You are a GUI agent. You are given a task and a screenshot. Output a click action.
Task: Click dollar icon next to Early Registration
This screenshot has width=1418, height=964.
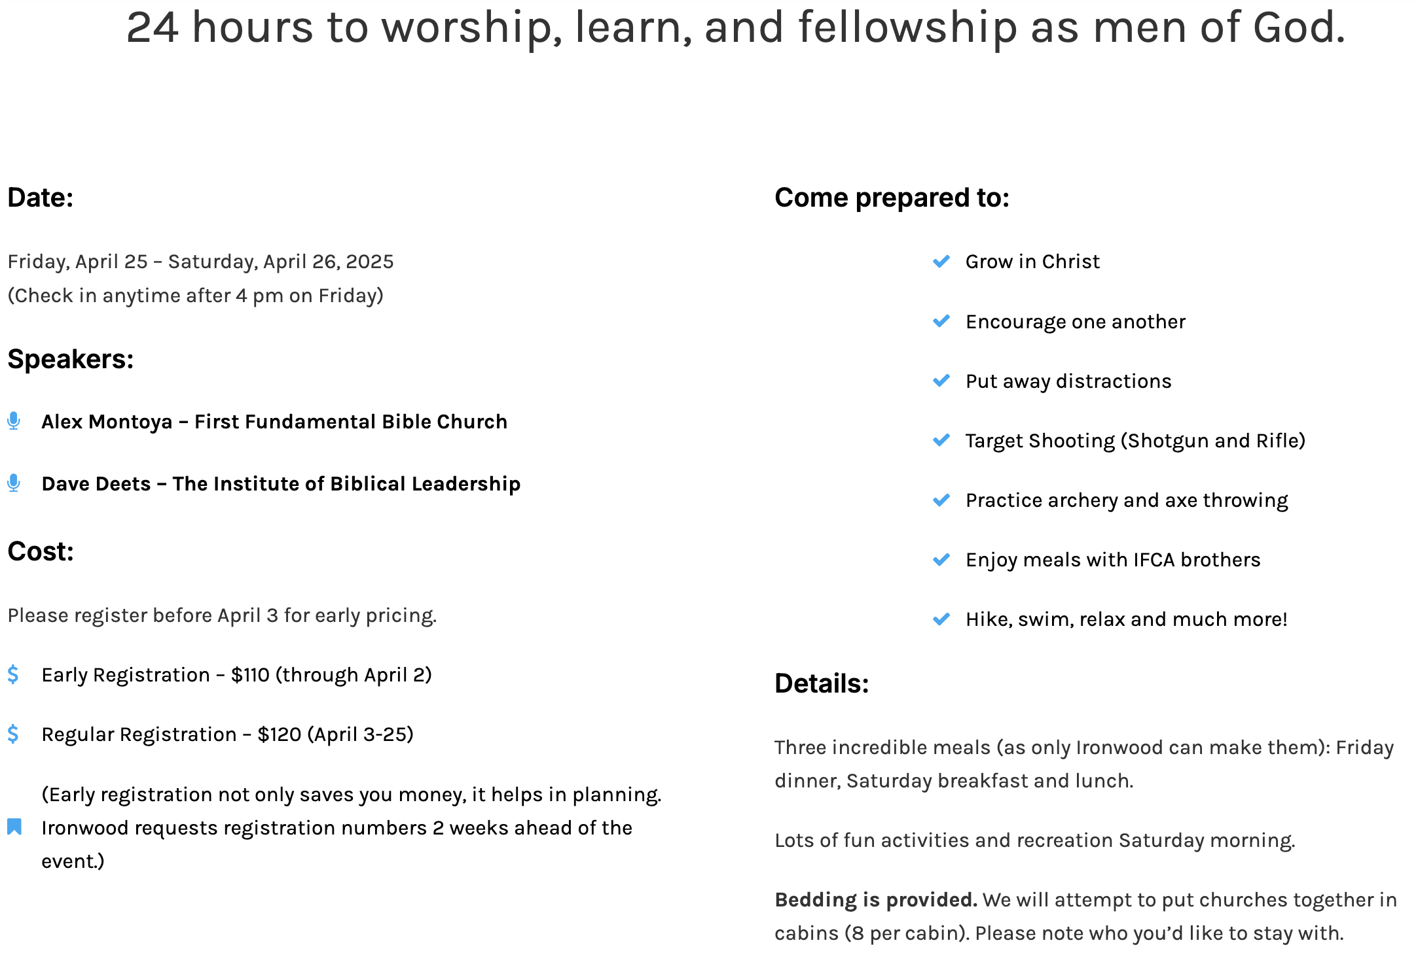[x=13, y=674]
